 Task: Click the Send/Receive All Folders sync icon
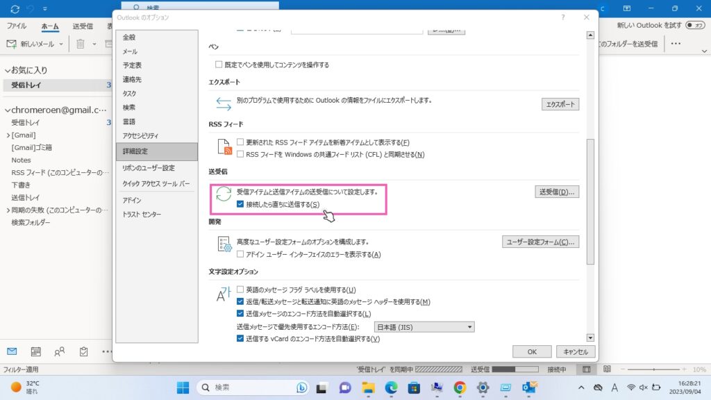click(x=15, y=9)
